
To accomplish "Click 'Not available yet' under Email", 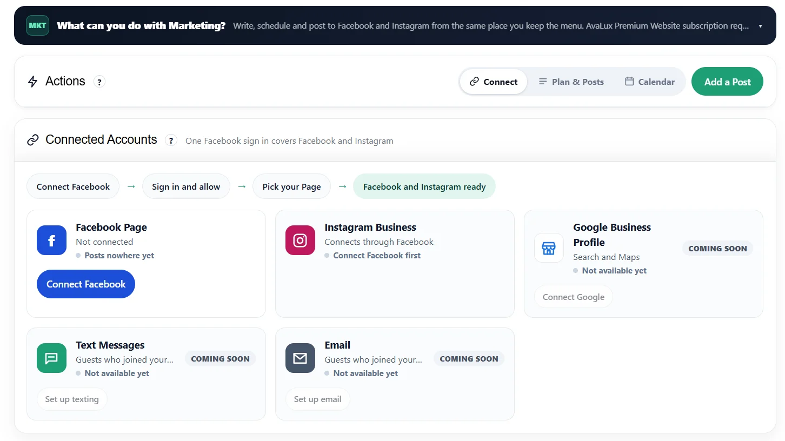I will coord(365,373).
